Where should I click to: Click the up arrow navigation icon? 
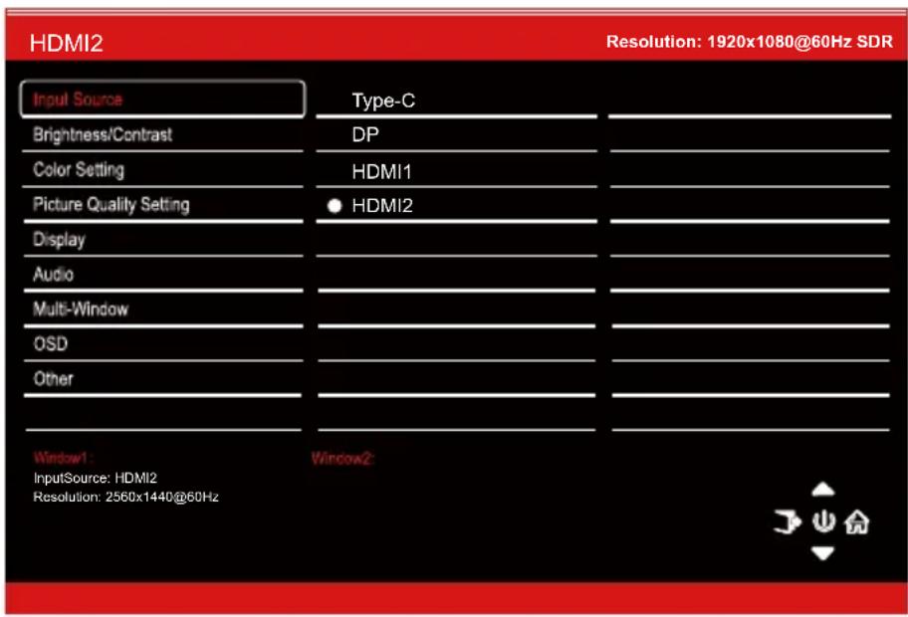coord(822,490)
